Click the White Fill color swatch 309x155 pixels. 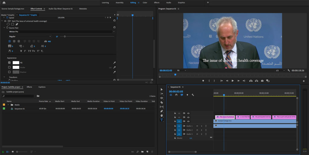(x=16, y=63)
